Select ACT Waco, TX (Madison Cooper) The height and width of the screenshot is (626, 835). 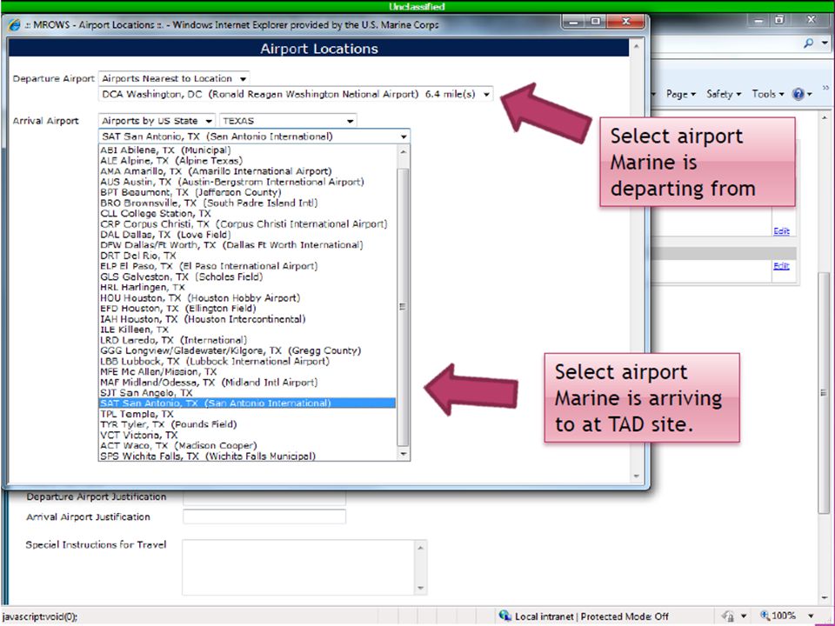click(248, 445)
